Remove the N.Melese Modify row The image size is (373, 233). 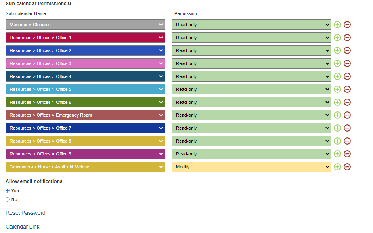(347, 167)
